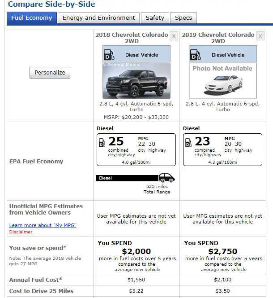Click the Photo Not Available placeholder image

pyautogui.click(x=222, y=81)
